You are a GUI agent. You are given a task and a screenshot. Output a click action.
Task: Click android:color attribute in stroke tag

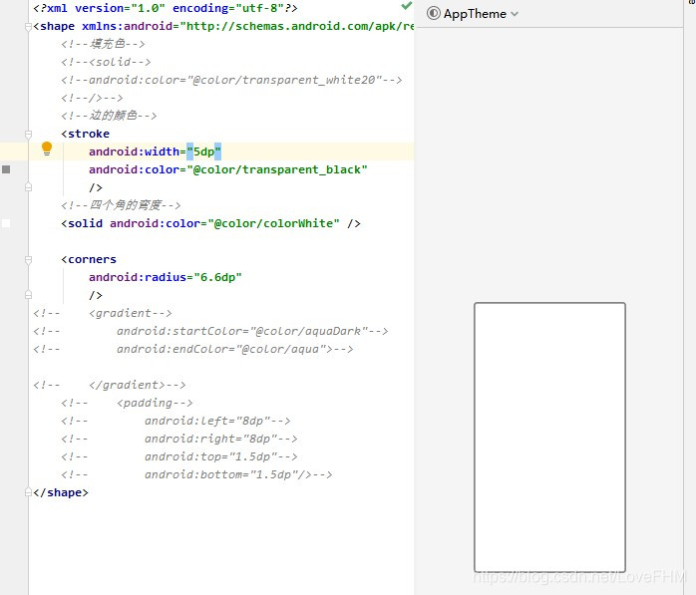134,169
